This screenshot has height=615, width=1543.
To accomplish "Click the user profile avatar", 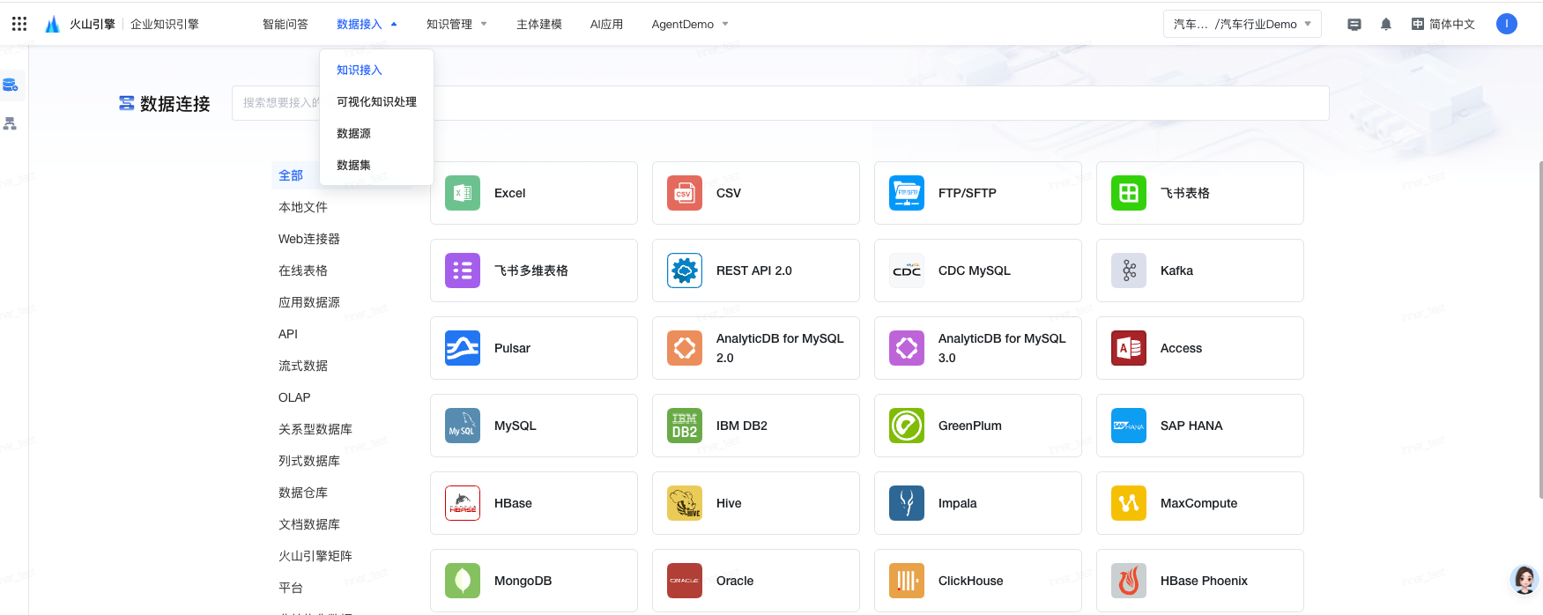I will pyautogui.click(x=1506, y=24).
